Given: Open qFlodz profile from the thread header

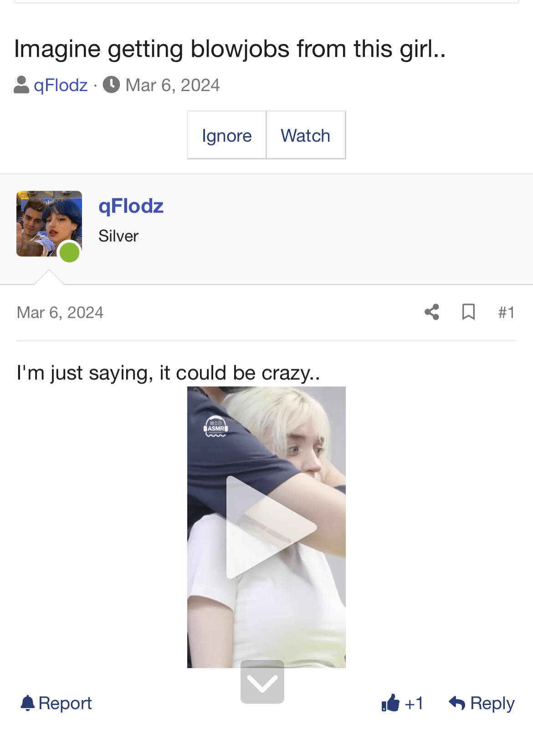Looking at the screenshot, I should pyautogui.click(x=61, y=85).
